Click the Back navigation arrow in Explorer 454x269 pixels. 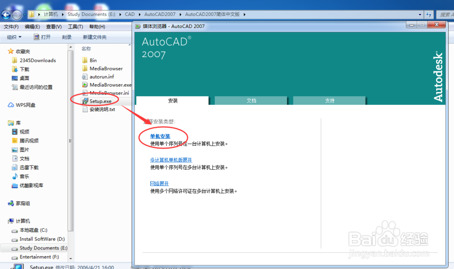click(6, 15)
